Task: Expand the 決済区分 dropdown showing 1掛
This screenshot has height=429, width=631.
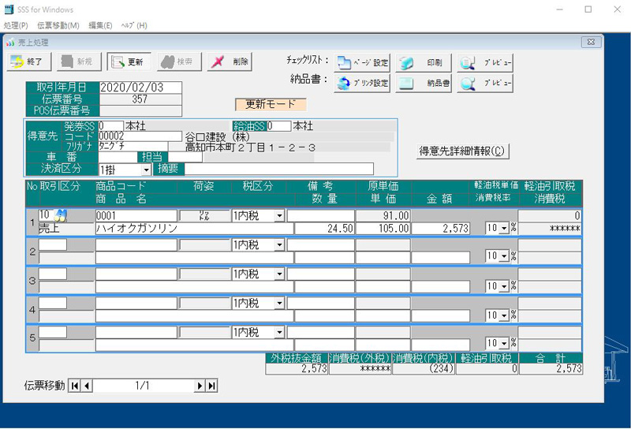Action: click(146, 170)
